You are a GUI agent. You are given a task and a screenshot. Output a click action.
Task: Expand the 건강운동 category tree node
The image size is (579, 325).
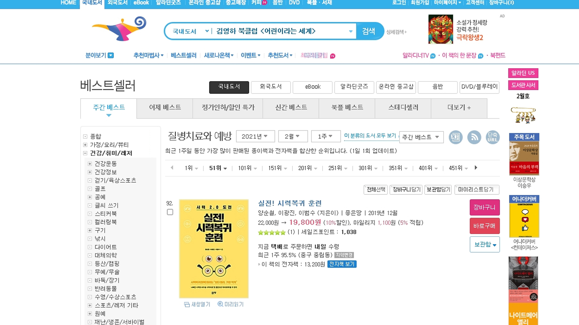point(90,164)
